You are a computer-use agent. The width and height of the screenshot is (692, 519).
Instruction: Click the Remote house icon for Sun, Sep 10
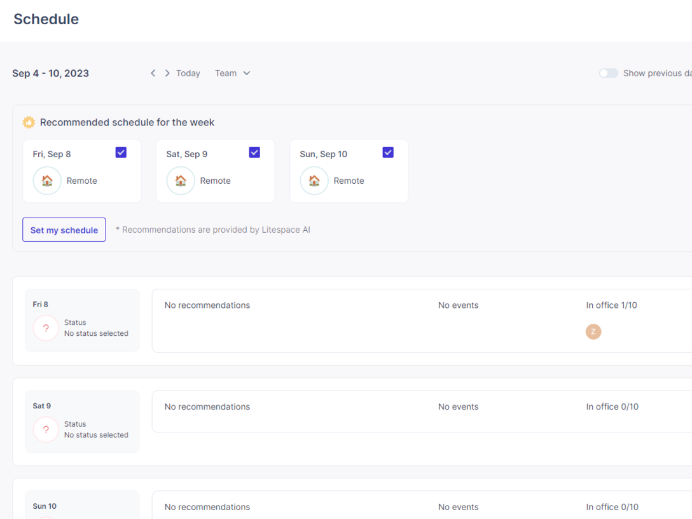(x=314, y=181)
